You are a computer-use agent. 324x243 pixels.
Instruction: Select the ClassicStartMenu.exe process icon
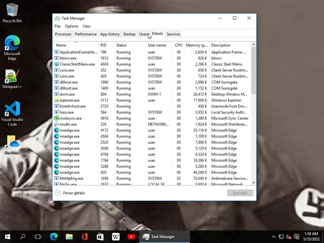56,64
